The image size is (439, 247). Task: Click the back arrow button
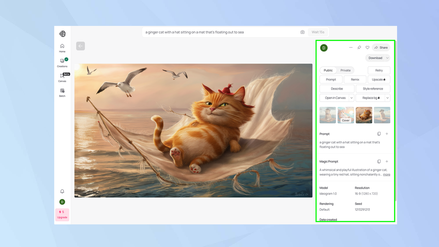(x=80, y=46)
